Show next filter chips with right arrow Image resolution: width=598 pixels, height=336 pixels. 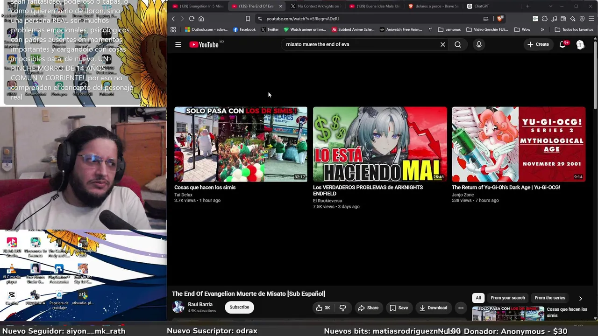pos(581,298)
